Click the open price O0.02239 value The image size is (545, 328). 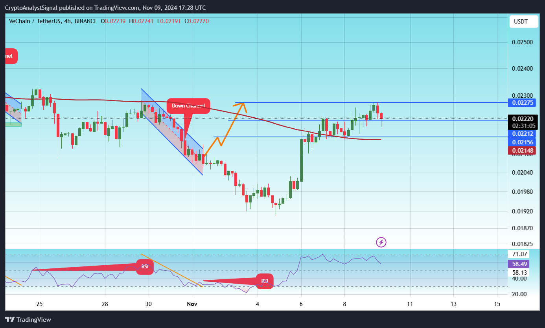[x=113, y=21]
